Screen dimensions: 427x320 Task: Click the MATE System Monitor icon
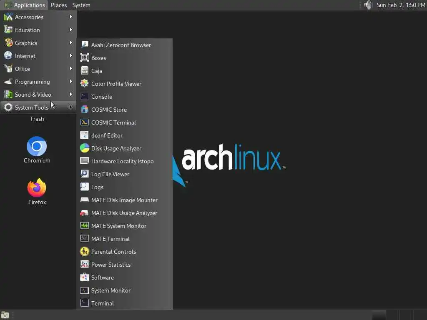84,226
